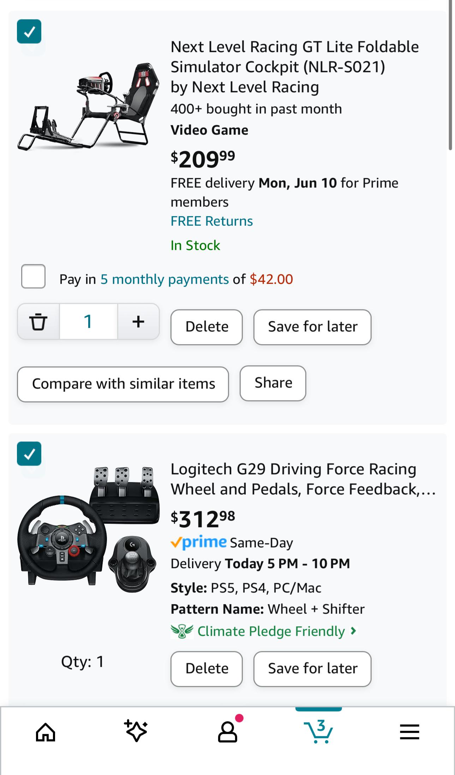This screenshot has width=455, height=775.
Task: Share the simulator cockpit item
Action: pos(273,383)
